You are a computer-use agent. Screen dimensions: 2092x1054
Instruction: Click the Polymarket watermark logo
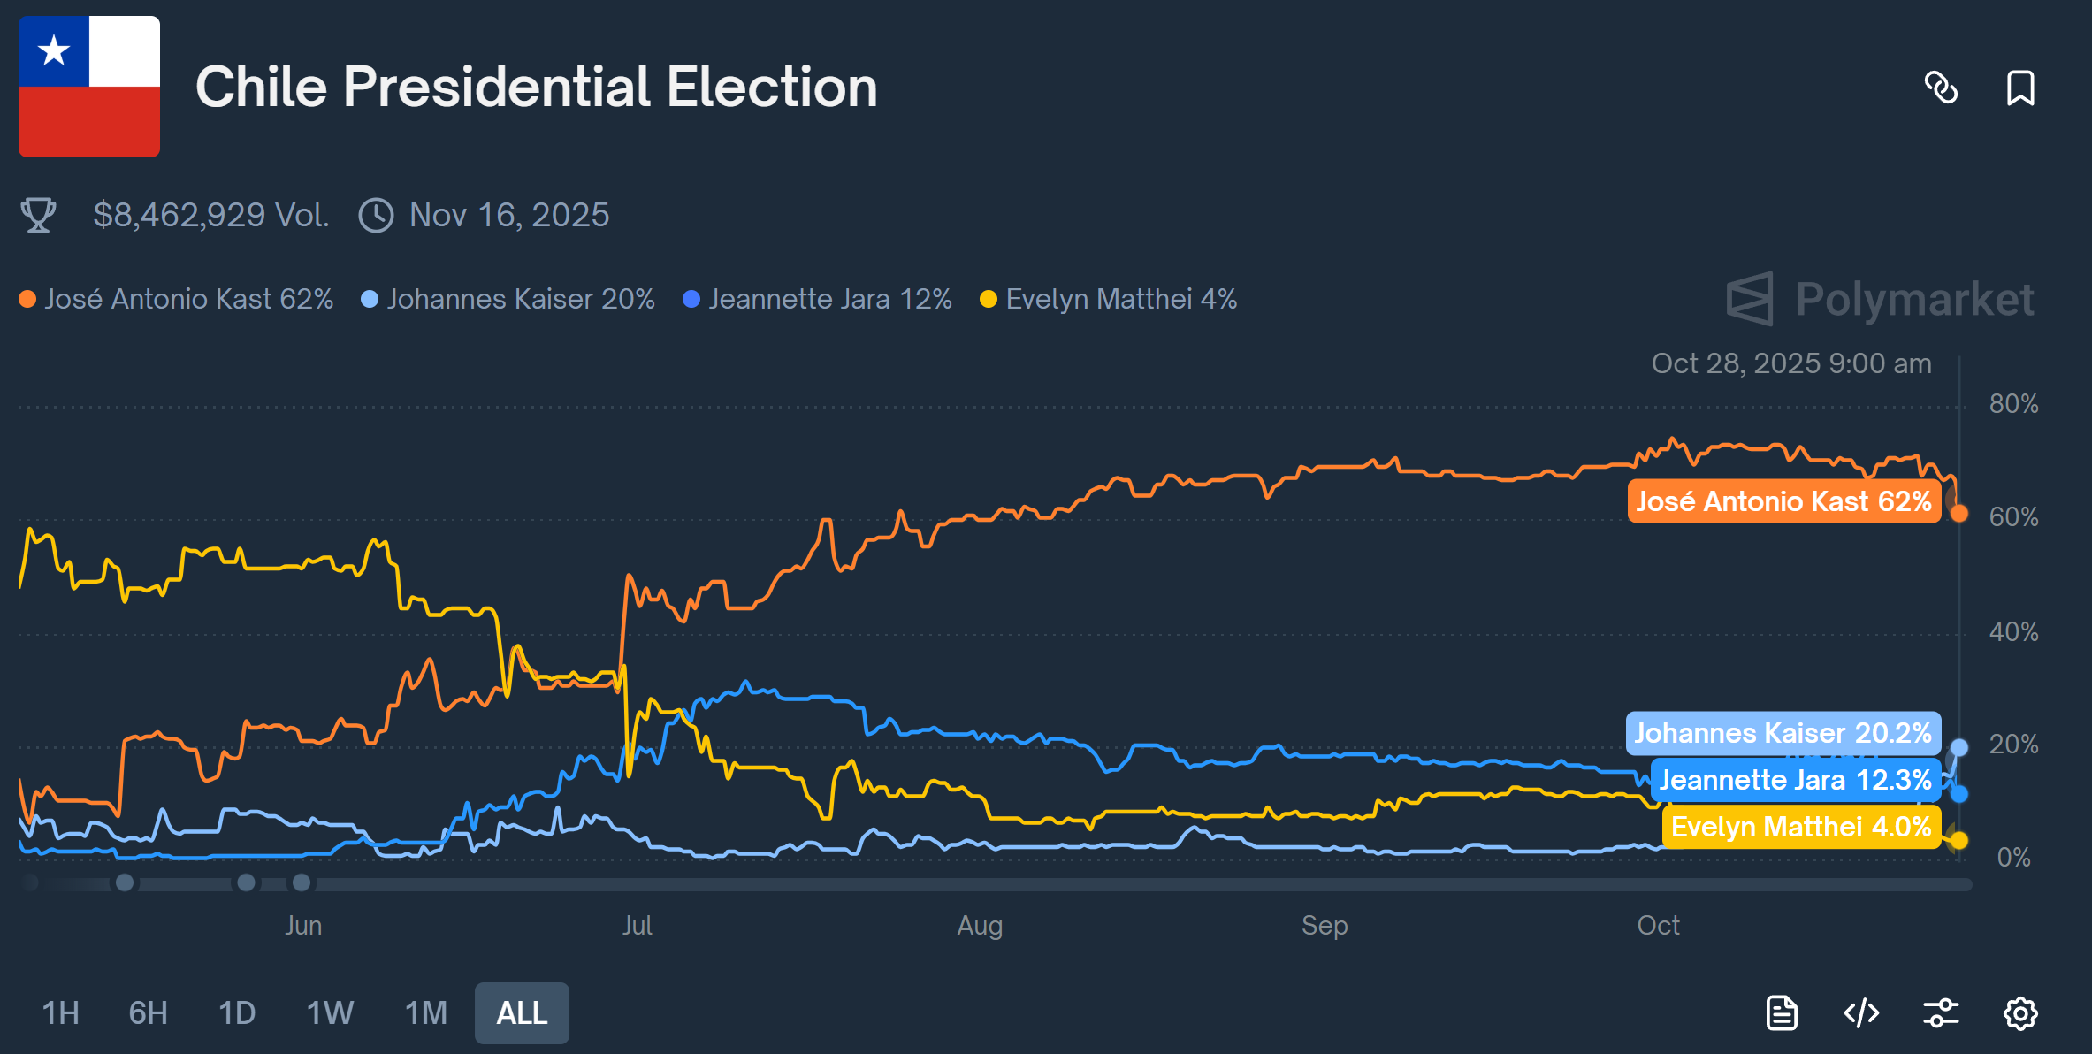(x=1881, y=299)
